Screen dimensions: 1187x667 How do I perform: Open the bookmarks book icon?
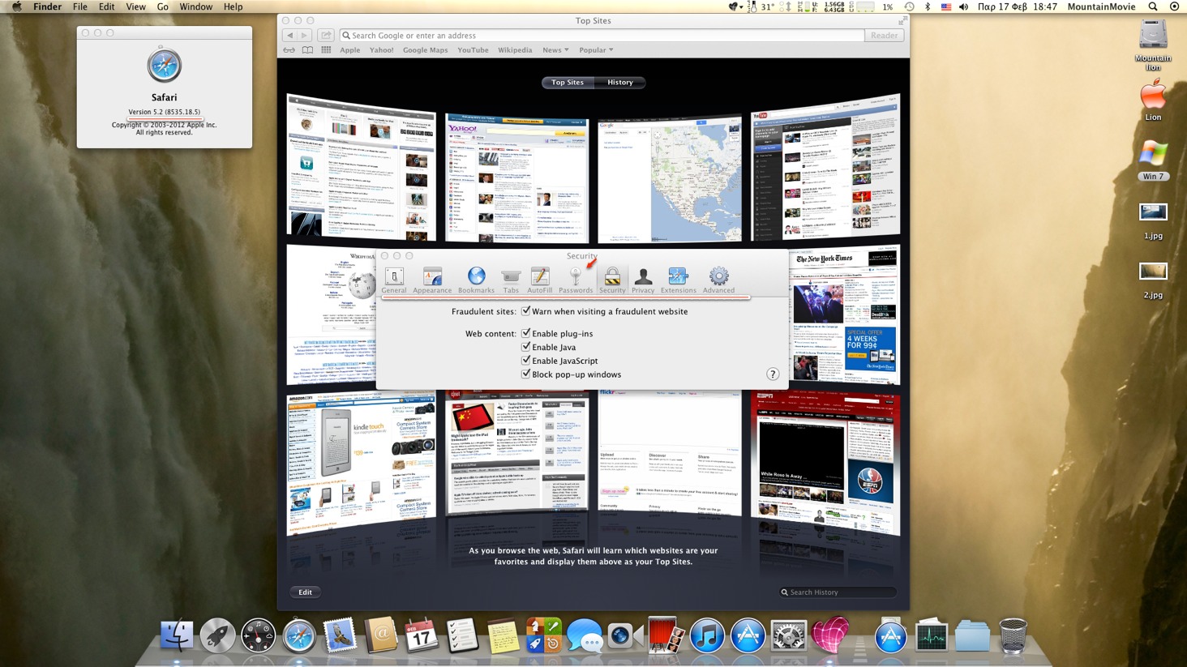click(x=307, y=50)
